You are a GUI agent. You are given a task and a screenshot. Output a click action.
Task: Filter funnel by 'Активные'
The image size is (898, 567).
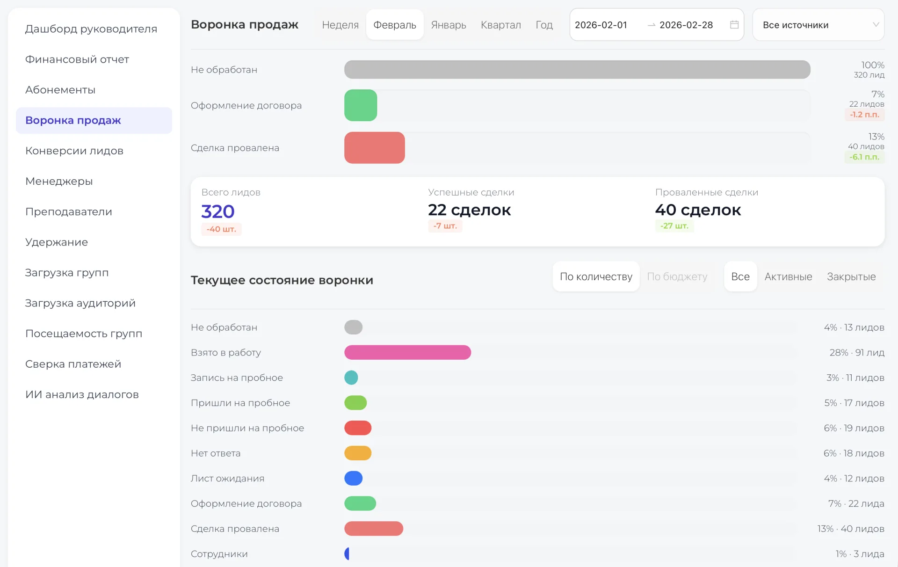788,276
